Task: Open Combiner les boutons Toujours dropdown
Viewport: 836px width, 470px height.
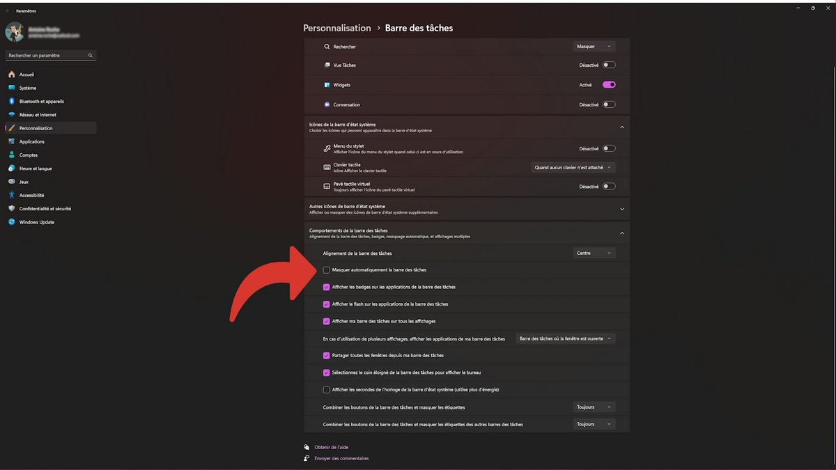Action: coord(594,407)
